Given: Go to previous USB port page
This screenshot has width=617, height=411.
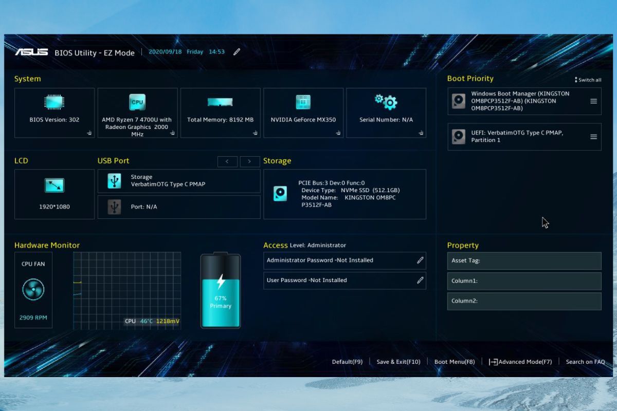Looking at the screenshot, I should click(x=227, y=161).
